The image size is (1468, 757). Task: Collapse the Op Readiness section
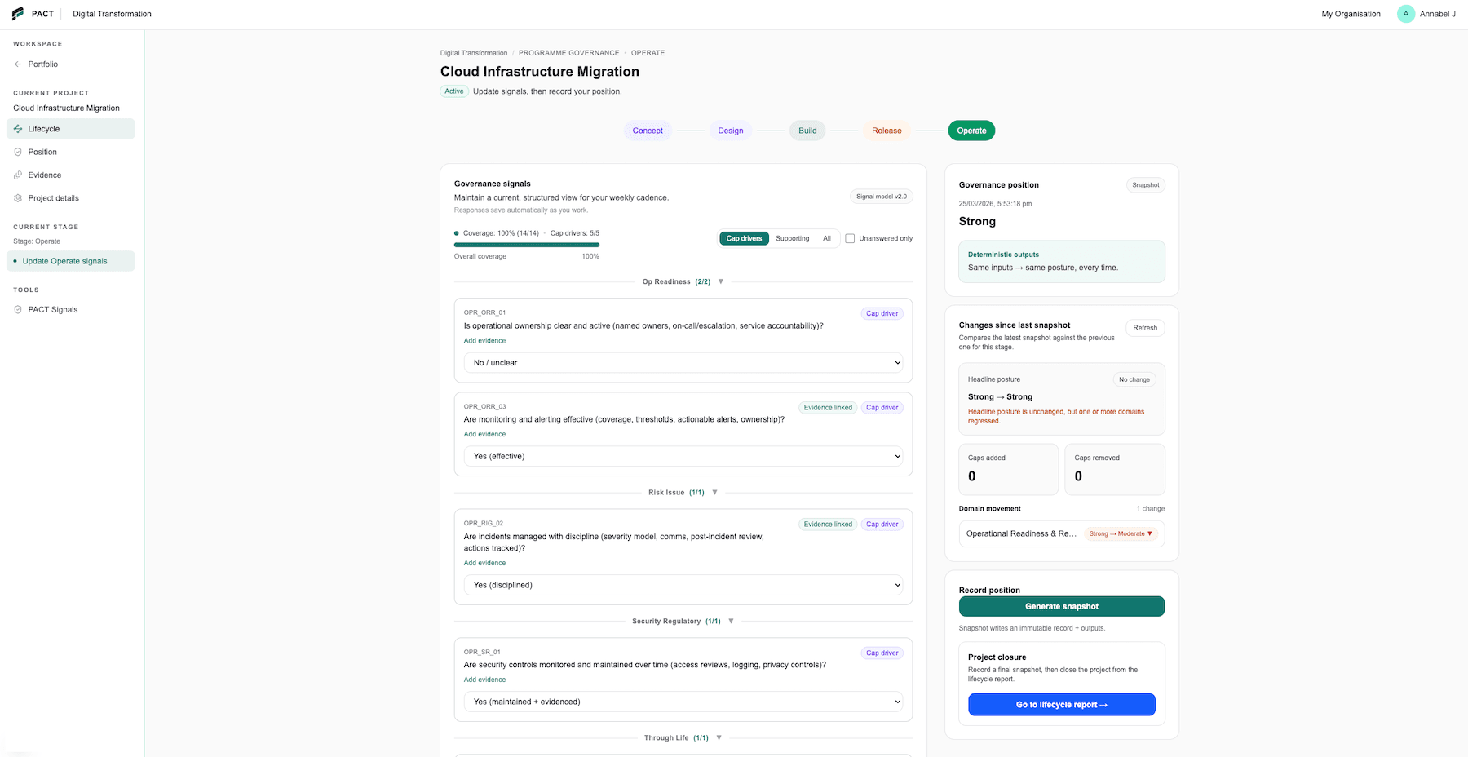coord(721,281)
